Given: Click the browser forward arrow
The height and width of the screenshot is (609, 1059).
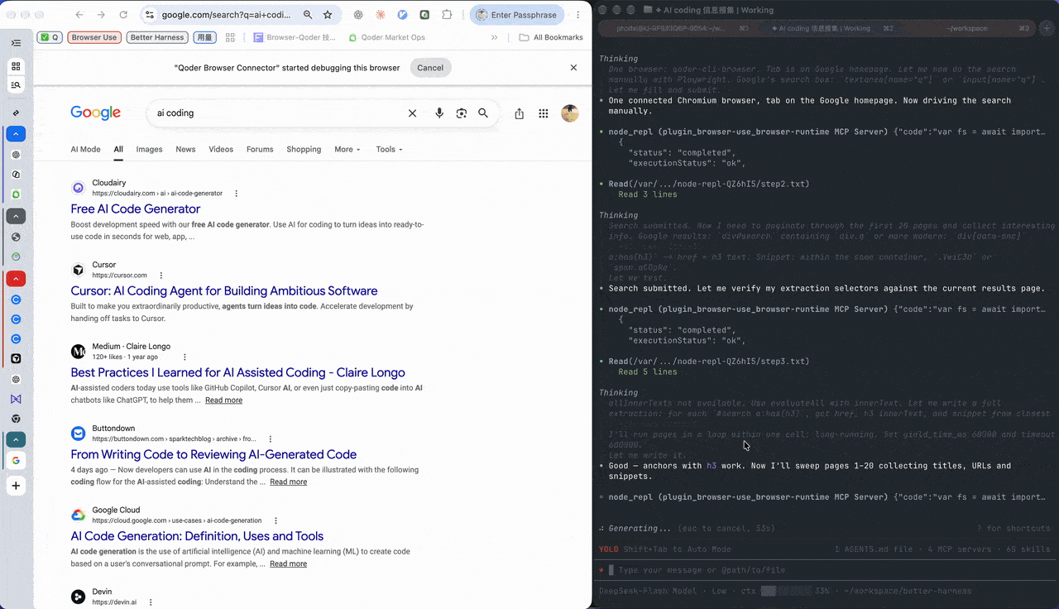Looking at the screenshot, I should 101,15.
